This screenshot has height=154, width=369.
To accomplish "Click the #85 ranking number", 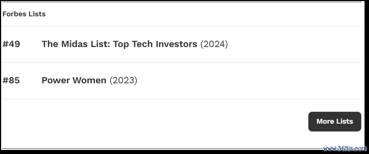I will coord(11,80).
